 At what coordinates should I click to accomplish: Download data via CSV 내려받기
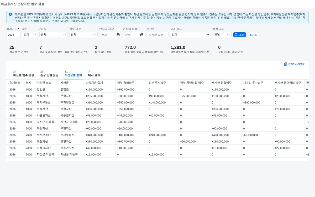(x=295, y=64)
